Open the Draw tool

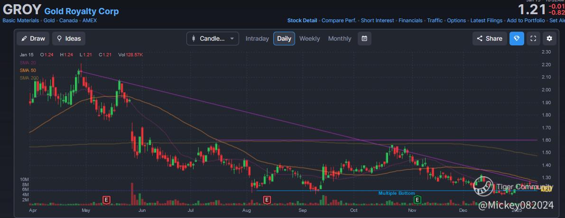33,38
